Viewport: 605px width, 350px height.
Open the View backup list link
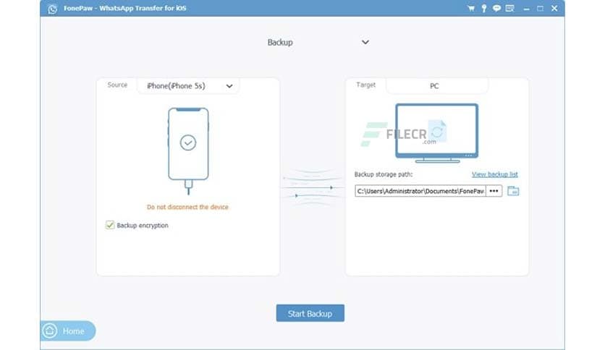tap(495, 174)
